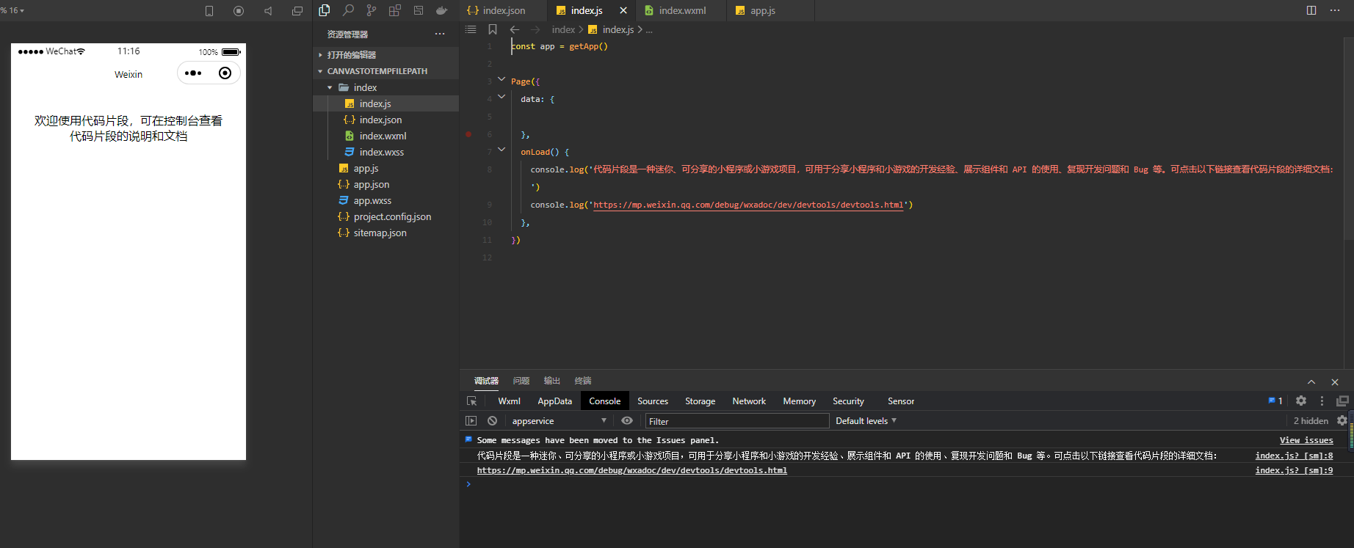Toggle the live expression eye icon
Viewport: 1354px width, 548px height.
627,420
